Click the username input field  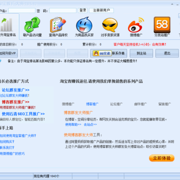pos(21,10)
